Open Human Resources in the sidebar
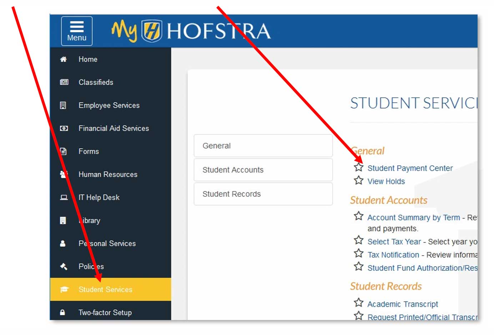The image size is (494, 335). click(108, 175)
